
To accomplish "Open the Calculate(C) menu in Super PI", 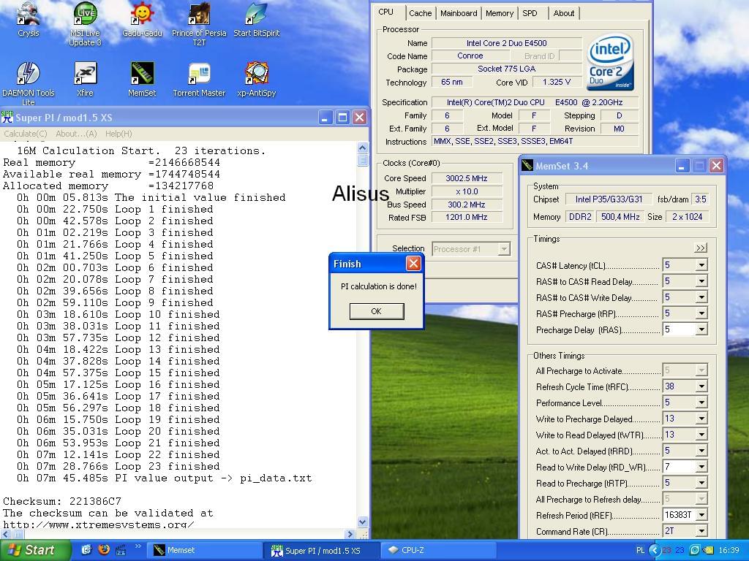I will click(x=26, y=134).
